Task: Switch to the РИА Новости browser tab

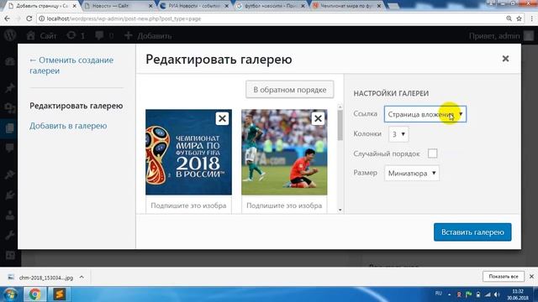Action: [194, 6]
